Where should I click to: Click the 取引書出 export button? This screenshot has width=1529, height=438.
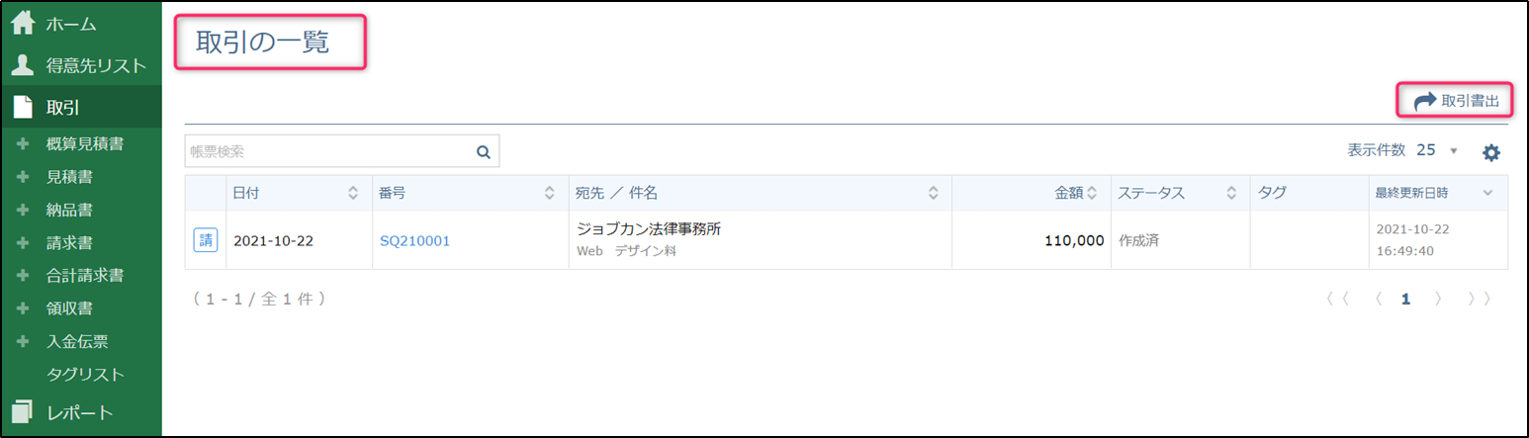1455,101
